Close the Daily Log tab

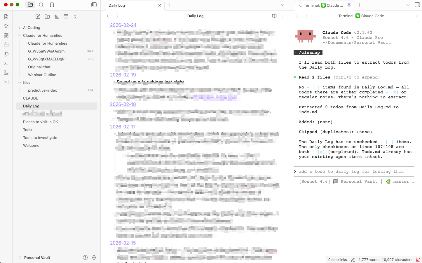(x=160, y=5)
